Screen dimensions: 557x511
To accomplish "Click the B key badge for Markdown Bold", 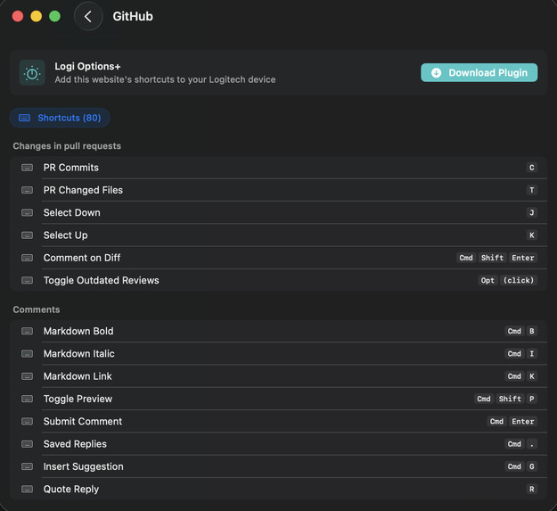I will (x=532, y=331).
